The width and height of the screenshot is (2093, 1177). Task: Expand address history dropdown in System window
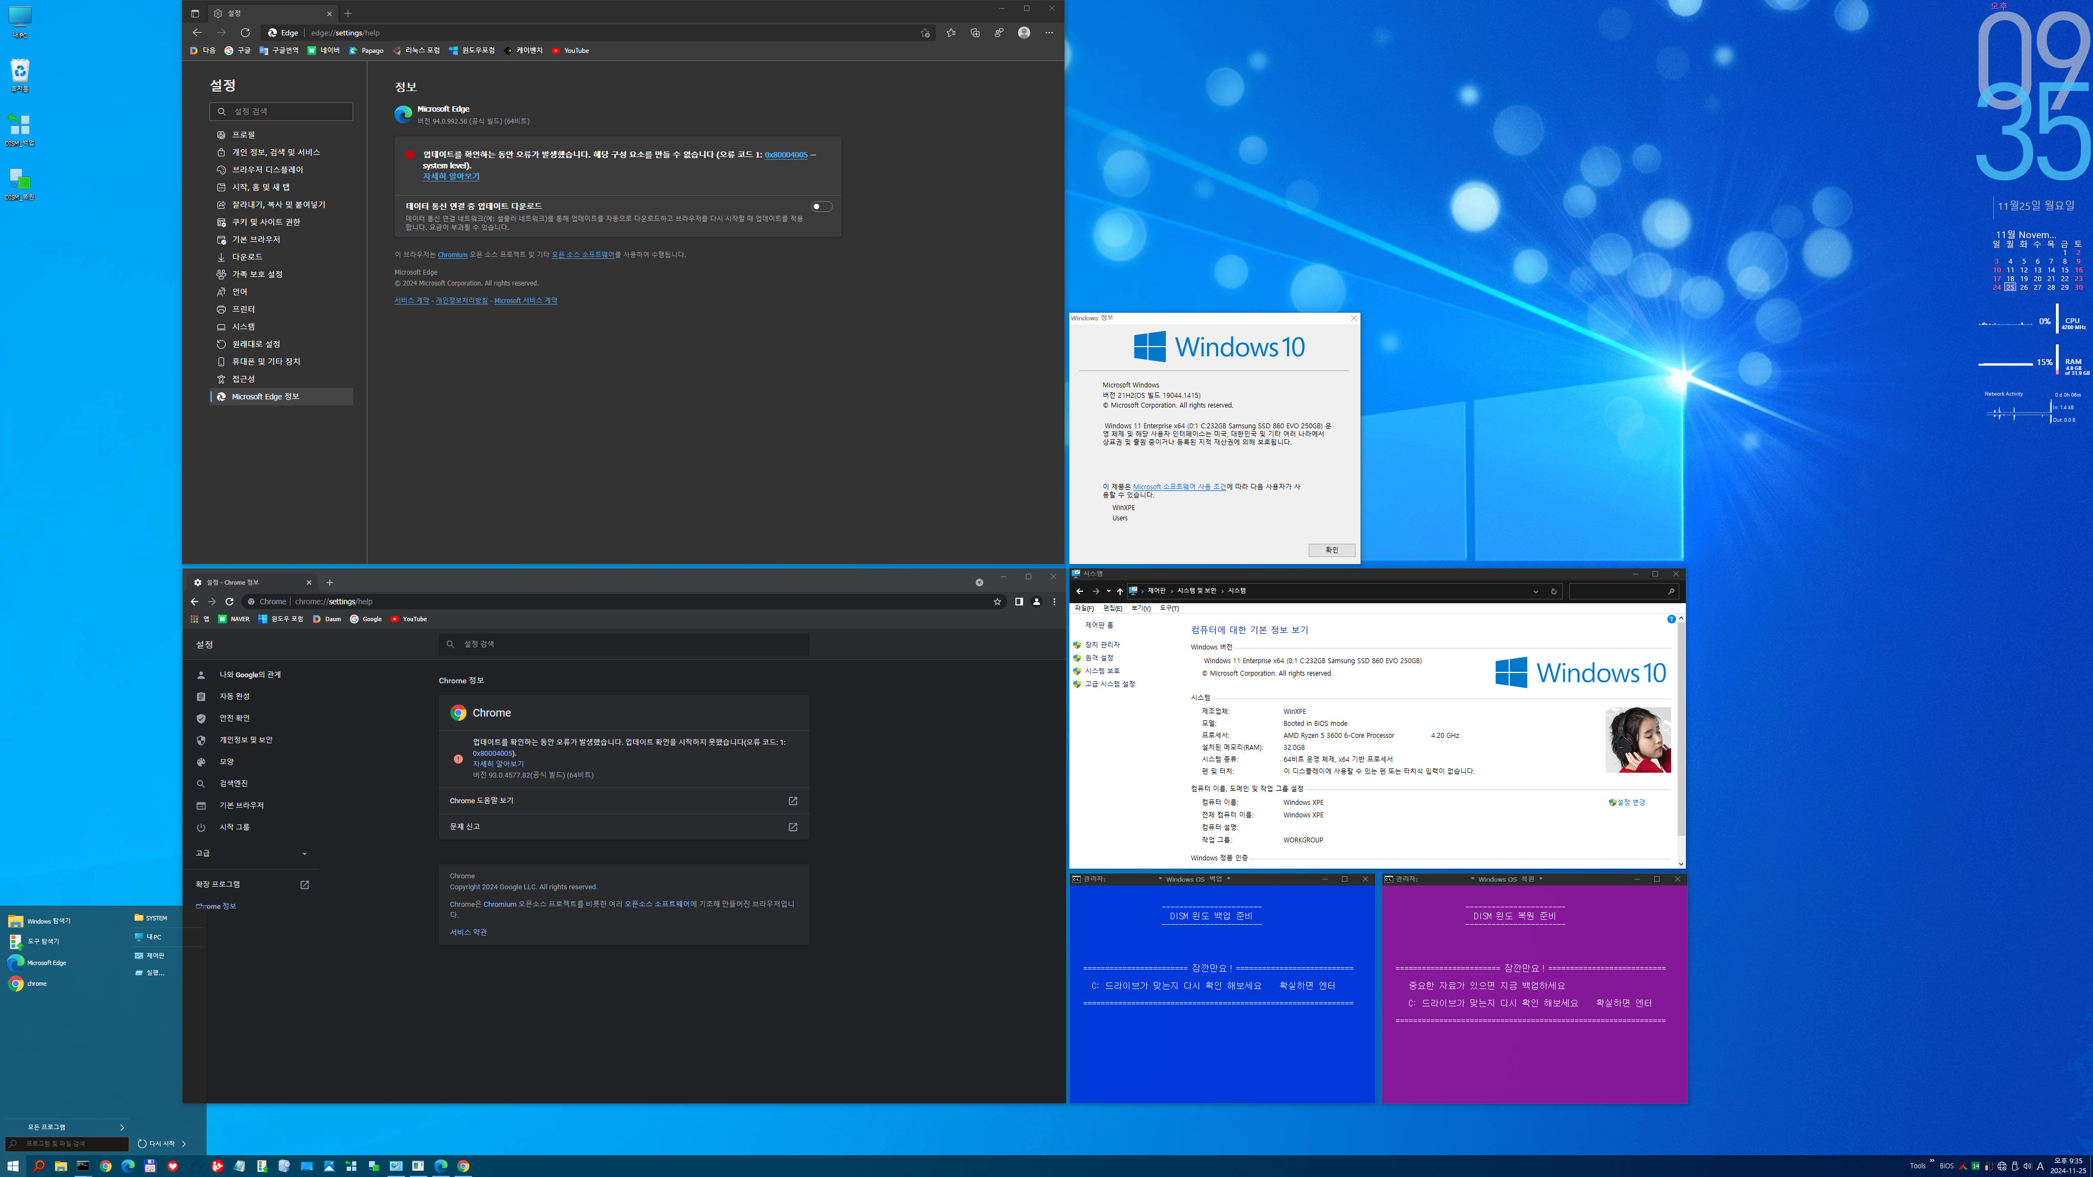tap(1535, 591)
